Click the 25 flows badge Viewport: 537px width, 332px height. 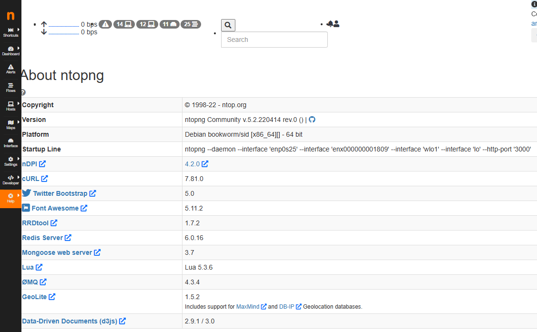191,24
